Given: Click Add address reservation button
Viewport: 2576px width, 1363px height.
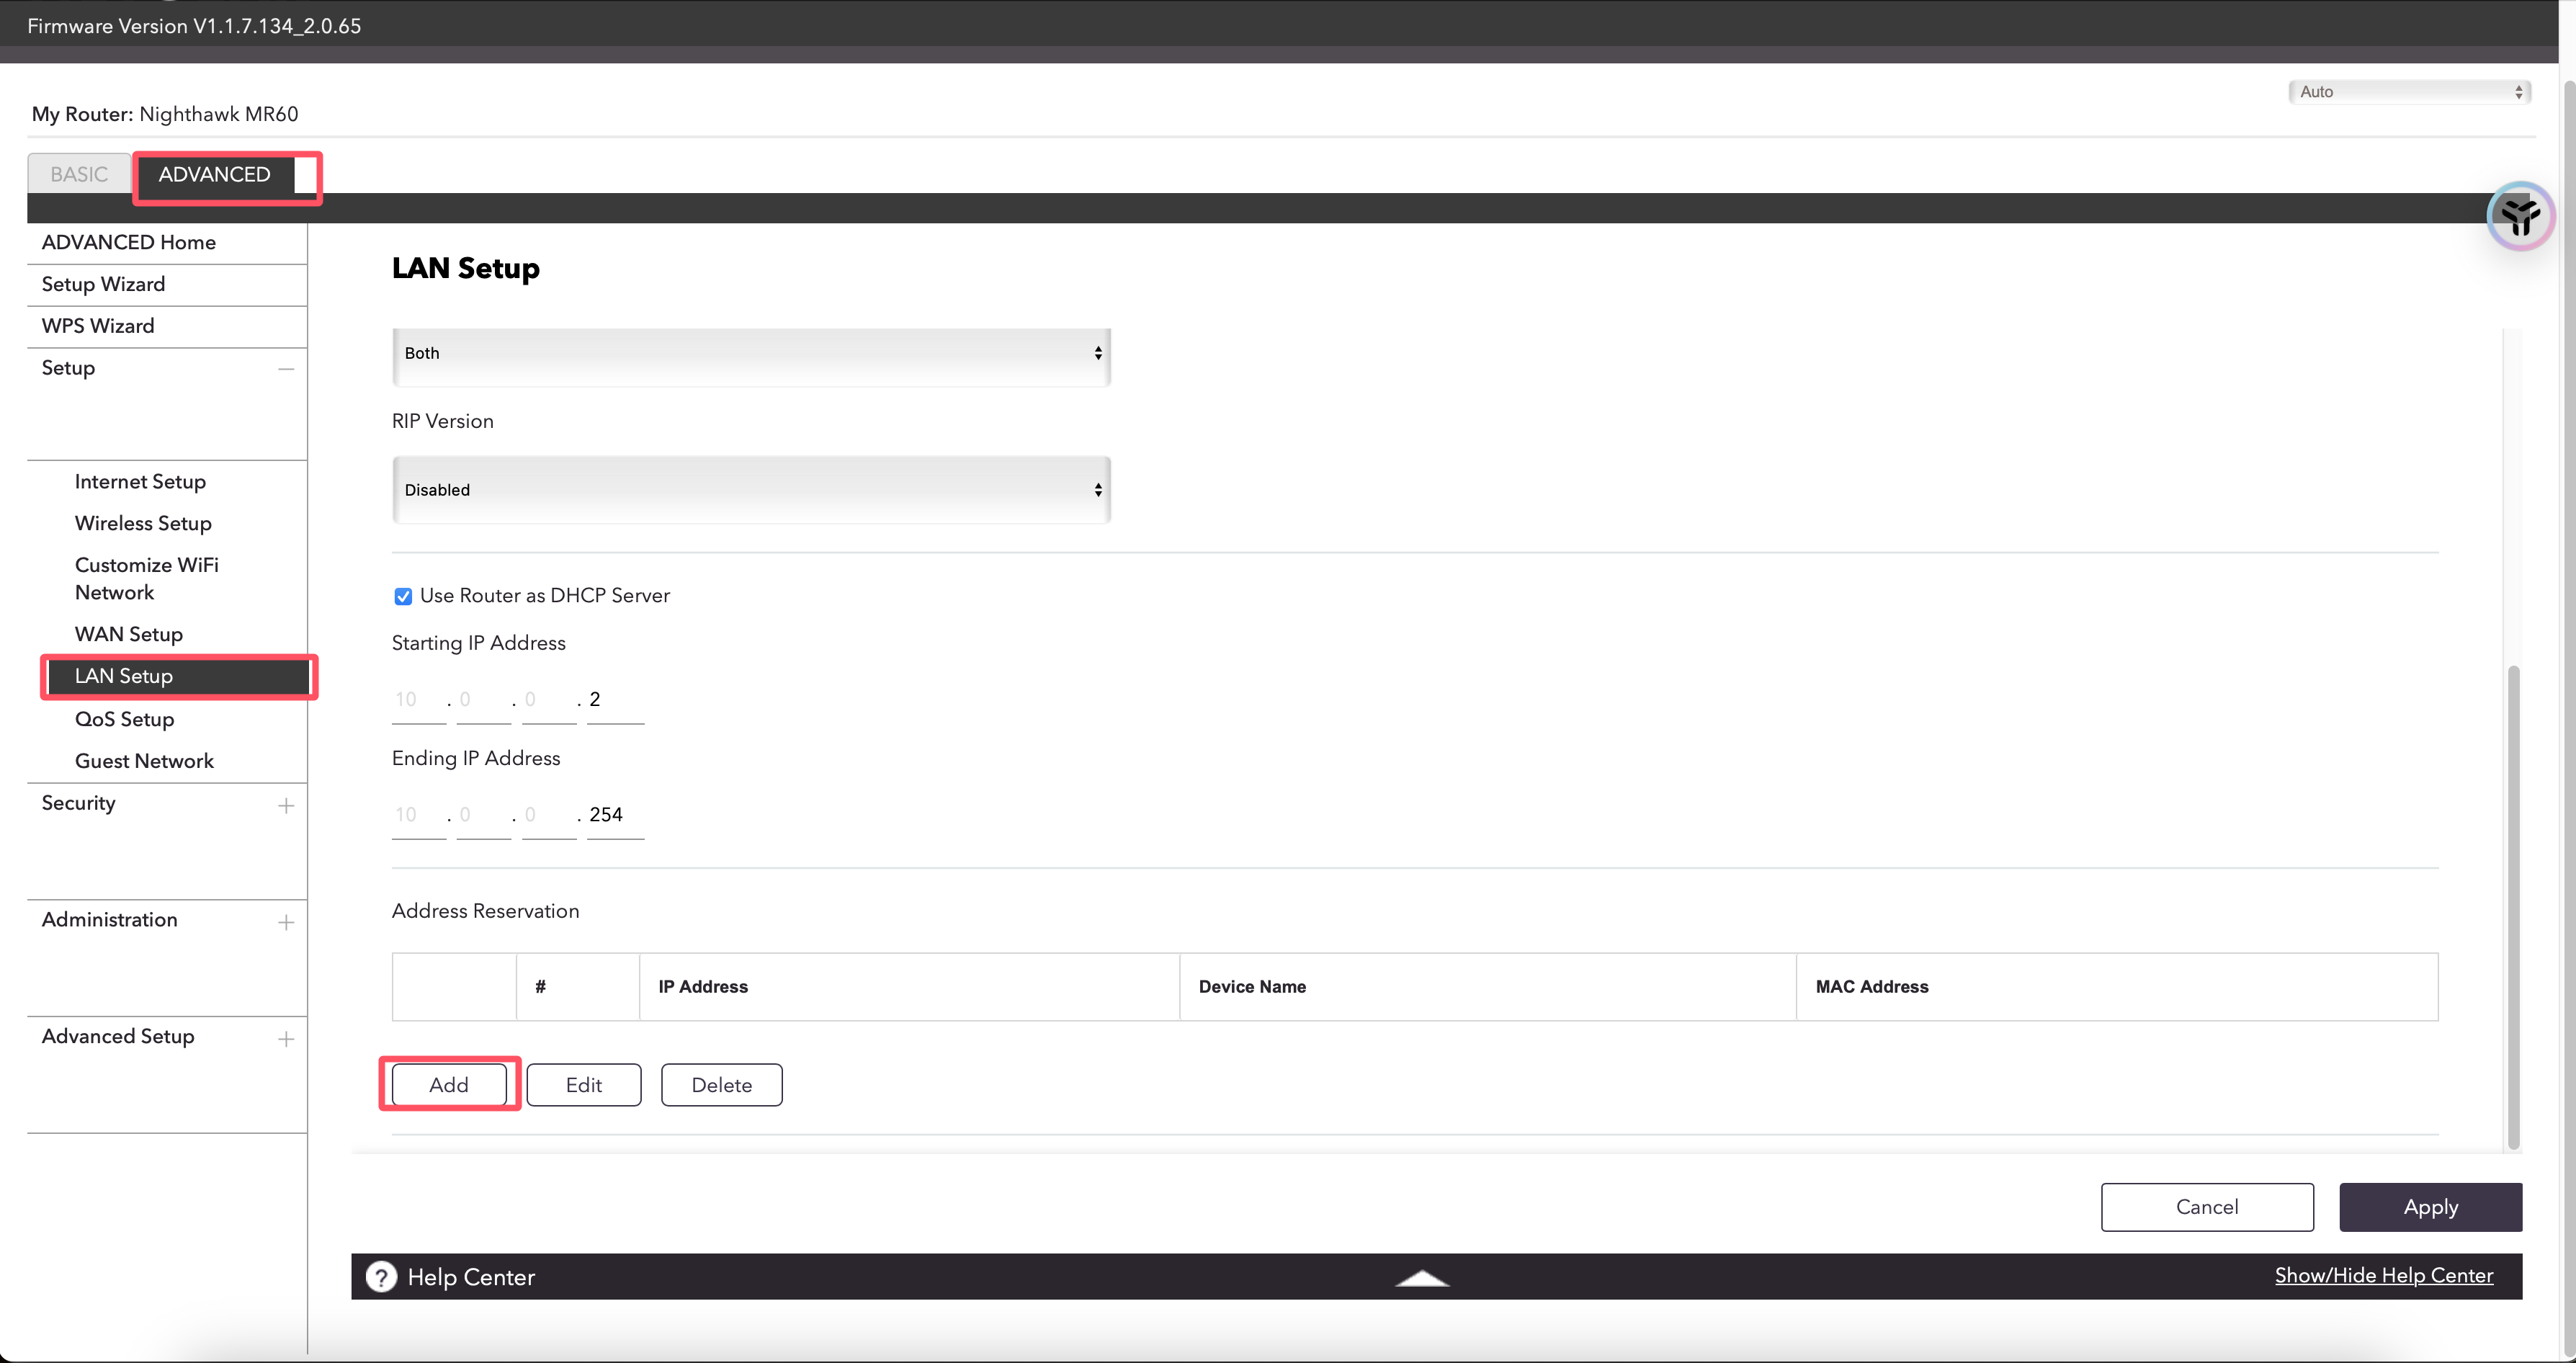Looking at the screenshot, I should point(449,1085).
